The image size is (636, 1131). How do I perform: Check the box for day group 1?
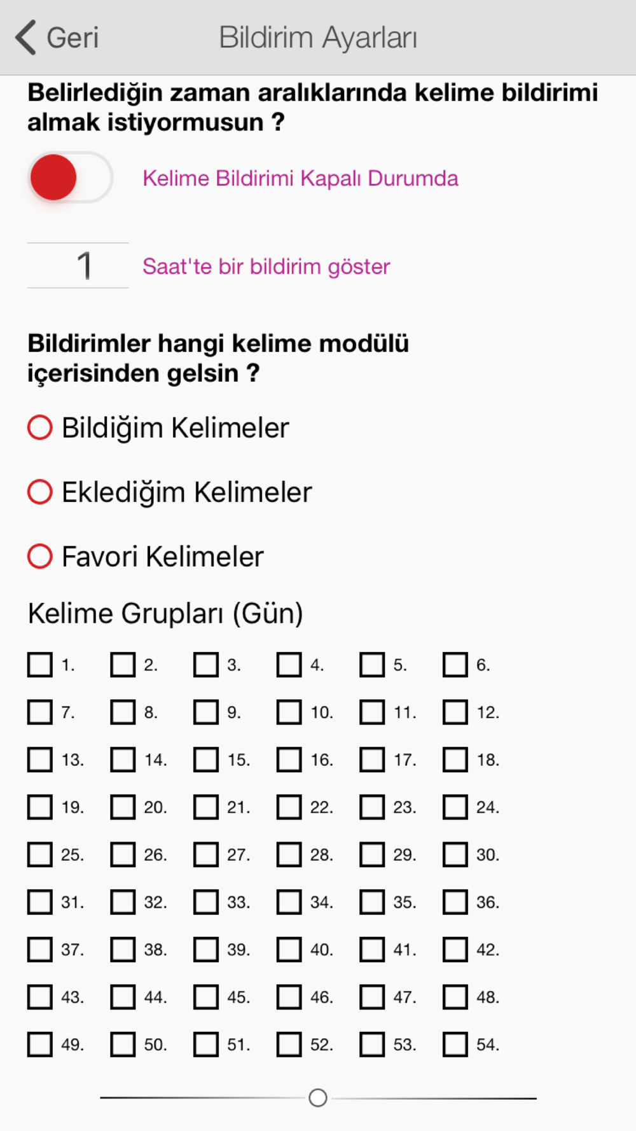pos(39,665)
